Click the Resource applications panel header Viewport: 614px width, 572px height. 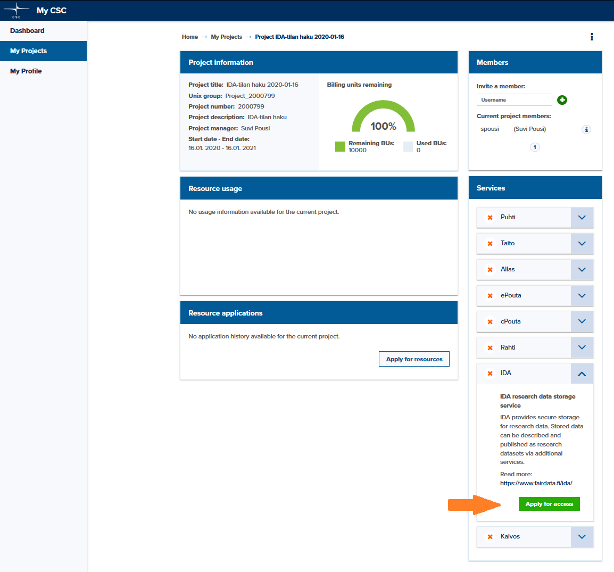(x=319, y=313)
